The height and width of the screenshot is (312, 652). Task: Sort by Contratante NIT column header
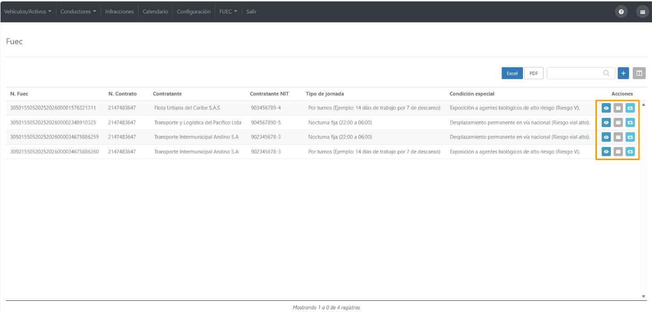coord(269,94)
